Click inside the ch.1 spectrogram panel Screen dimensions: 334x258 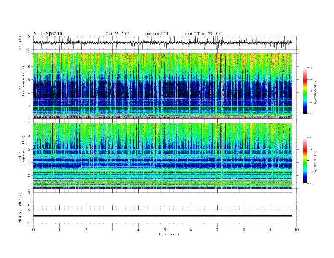[x=162, y=86]
